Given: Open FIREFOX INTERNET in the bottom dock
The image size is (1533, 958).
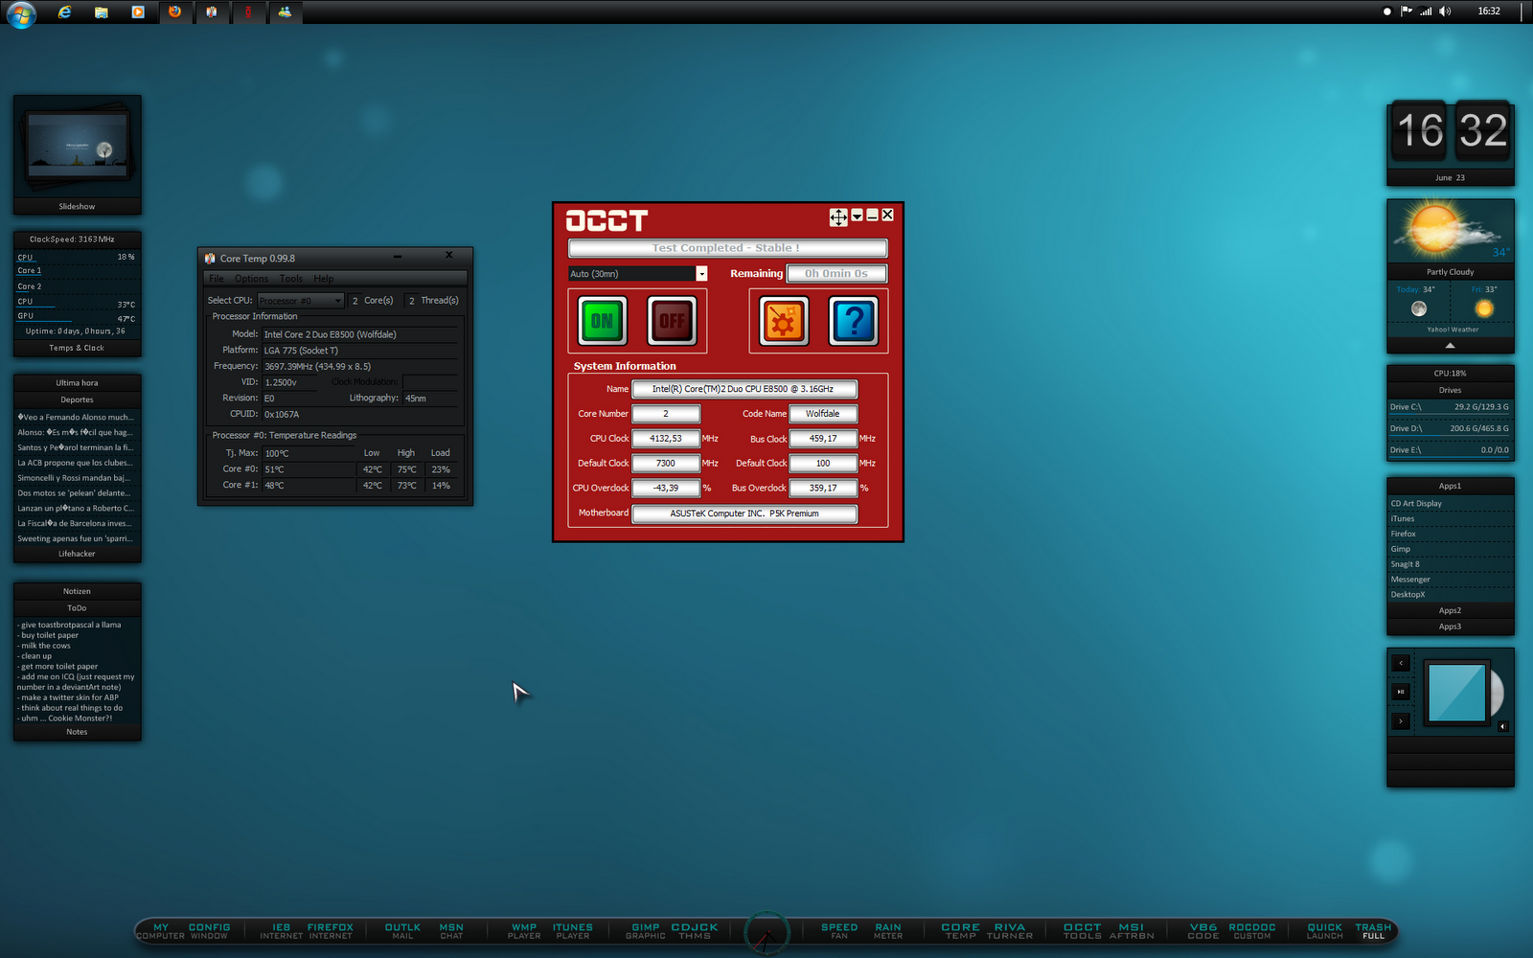Looking at the screenshot, I should pyautogui.click(x=330, y=931).
